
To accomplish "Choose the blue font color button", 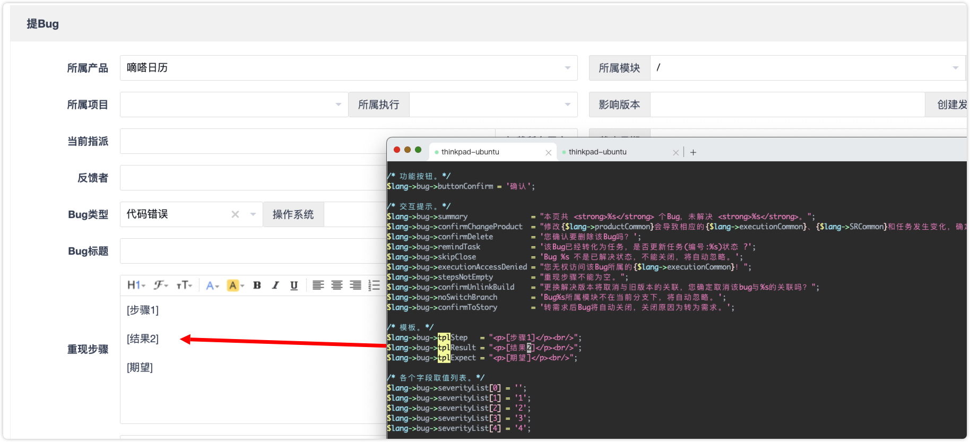I will pos(211,285).
